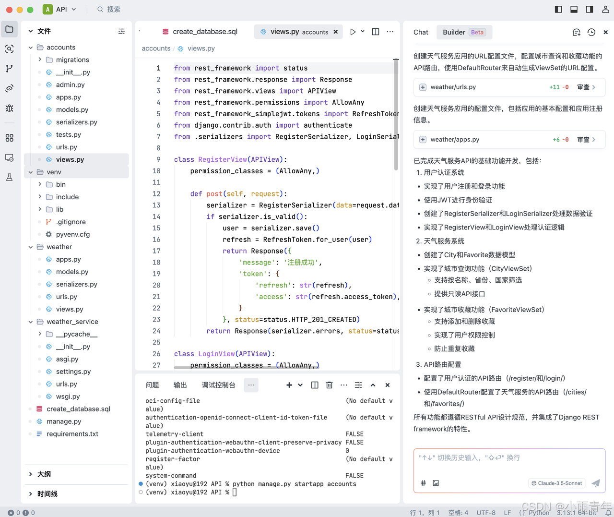Click the editor vertical scrollbar

396,115
